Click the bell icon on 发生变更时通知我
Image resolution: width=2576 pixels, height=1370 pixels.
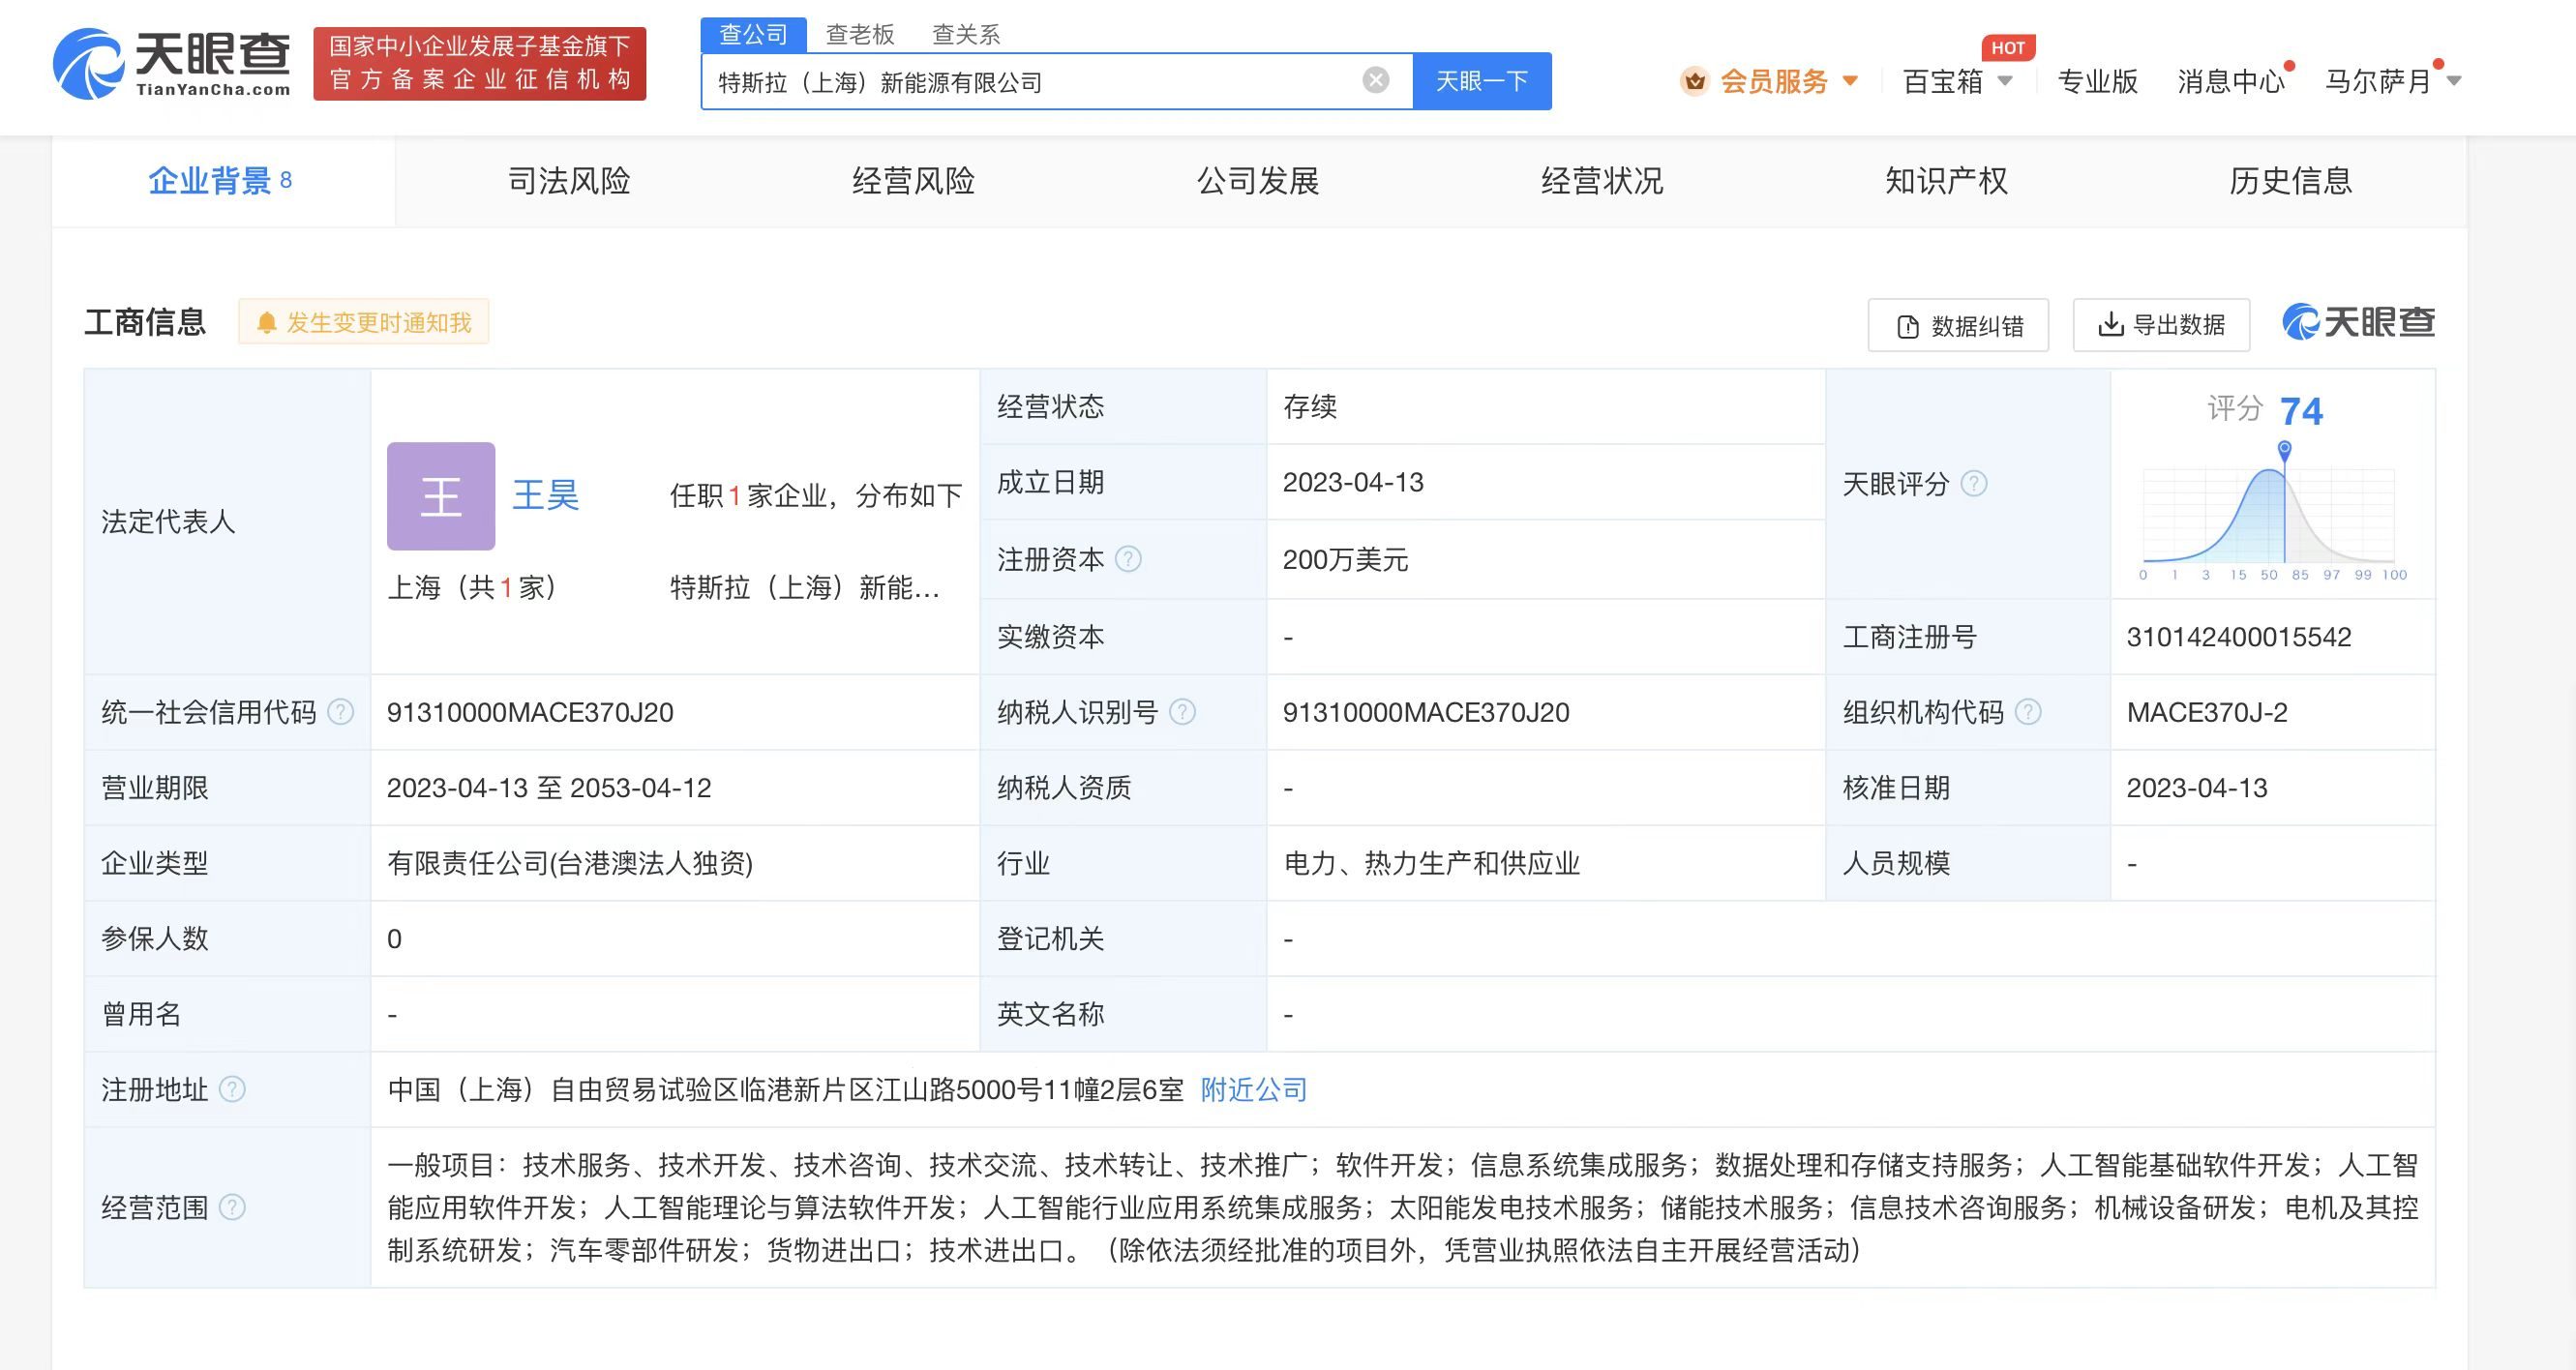point(268,322)
